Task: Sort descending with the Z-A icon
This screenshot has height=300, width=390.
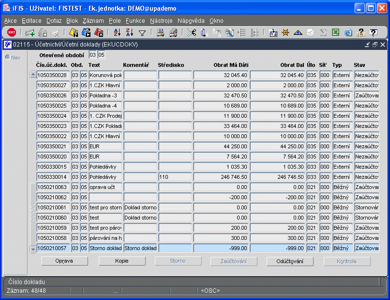Action: (130, 32)
